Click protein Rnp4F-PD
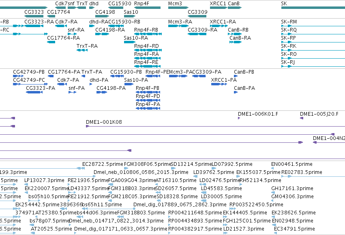Image resolution: width=345 pixels, height=235 pixels. tap(148, 100)
